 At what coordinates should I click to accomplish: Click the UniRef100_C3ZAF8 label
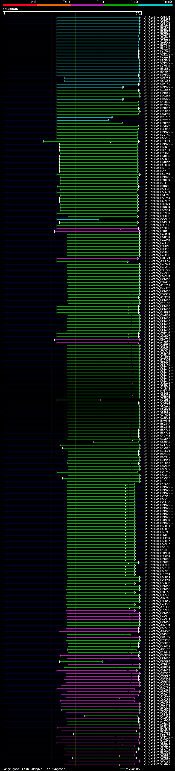pos(157,282)
